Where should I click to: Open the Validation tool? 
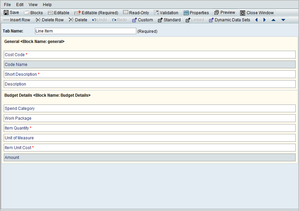coord(166,13)
